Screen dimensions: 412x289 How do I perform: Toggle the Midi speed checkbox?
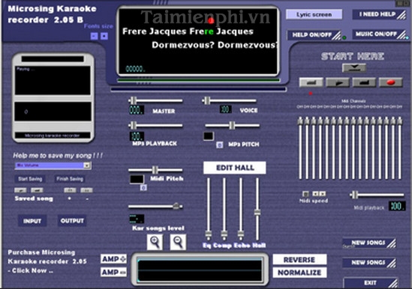305,194
